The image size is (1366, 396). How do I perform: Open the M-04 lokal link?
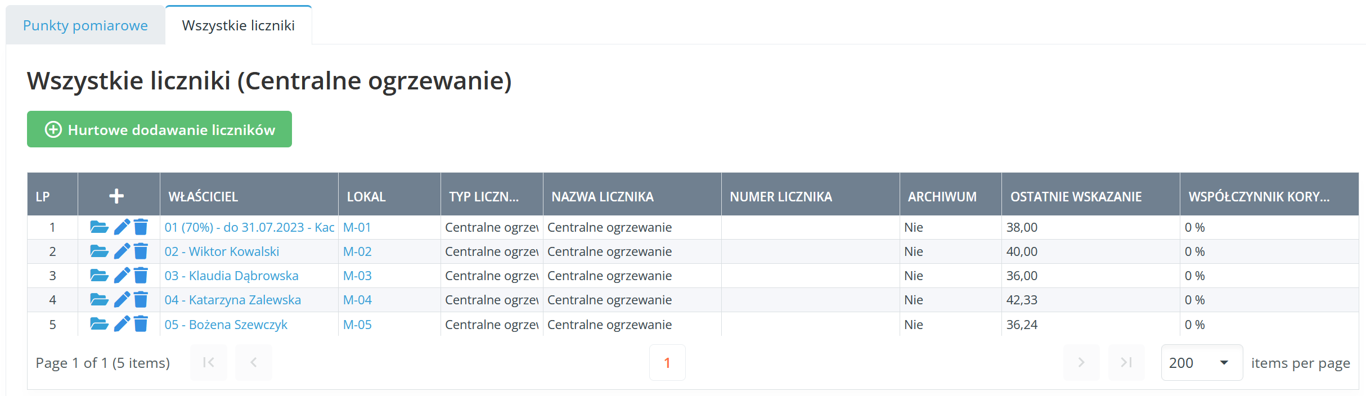(357, 300)
